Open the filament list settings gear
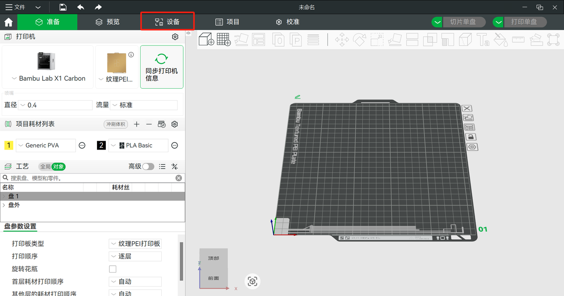 pos(174,124)
